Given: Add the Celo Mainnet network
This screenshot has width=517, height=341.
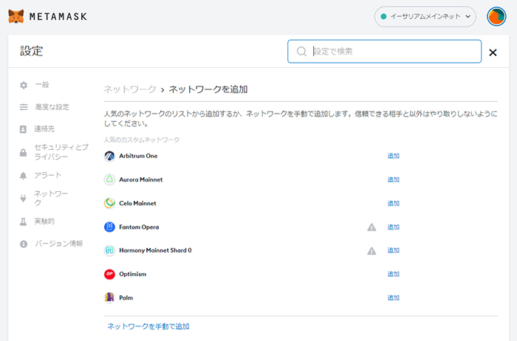Looking at the screenshot, I should pos(394,203).
